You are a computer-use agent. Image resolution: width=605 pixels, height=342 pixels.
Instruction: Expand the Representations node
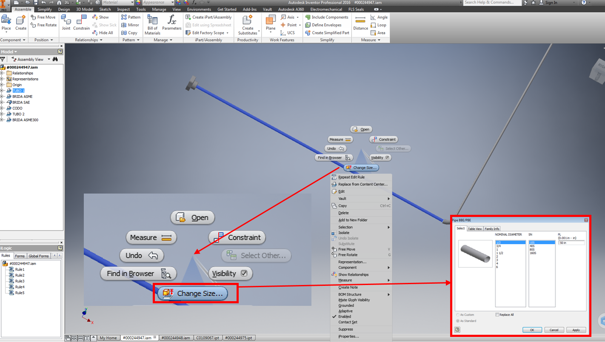click(2, 79)
